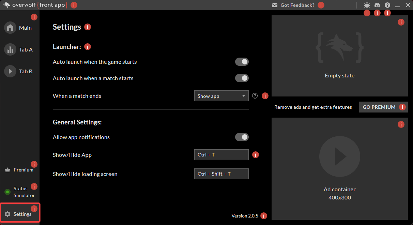Screen dimensions: 413x225
Task: Click the GO PREMIUM button
Action: pos(383,107)
